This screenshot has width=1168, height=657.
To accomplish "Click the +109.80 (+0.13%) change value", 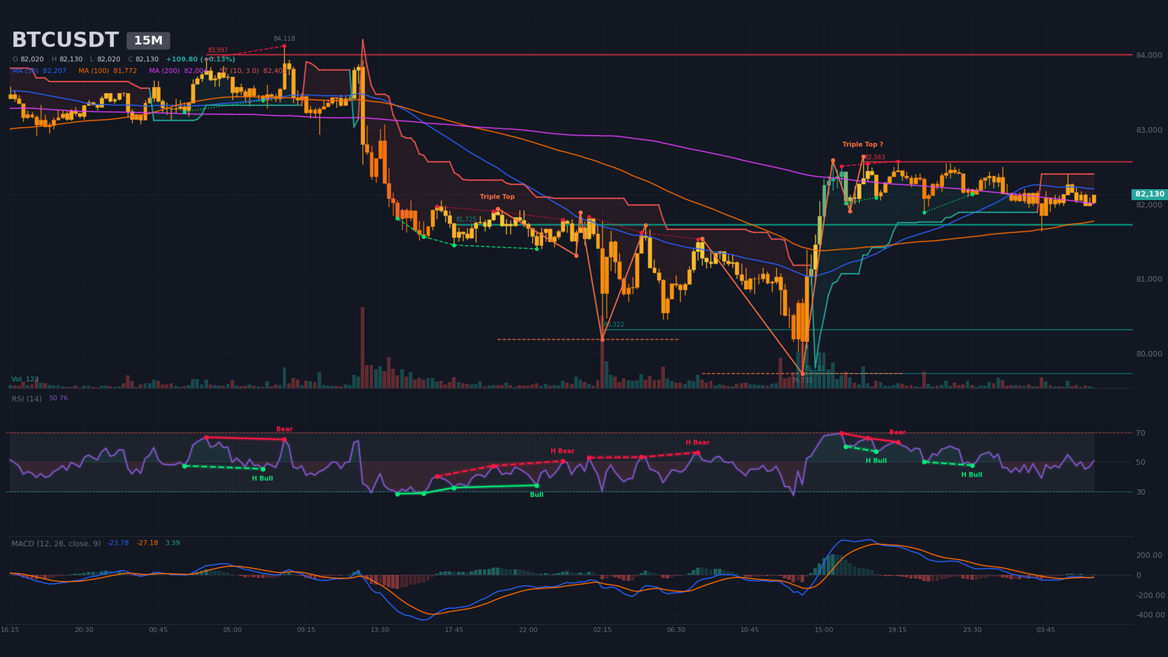I will point(201,59).
